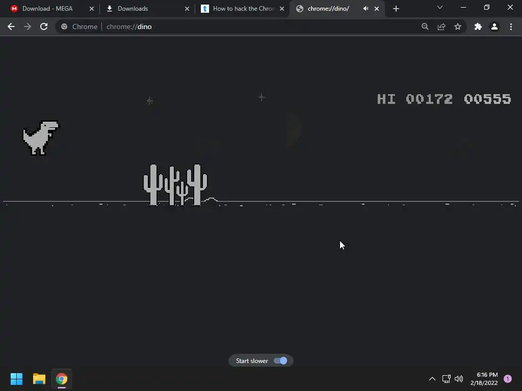The image size is (522, 391).
Task: Click the current score 00555
Action: (x=487, y=99)
